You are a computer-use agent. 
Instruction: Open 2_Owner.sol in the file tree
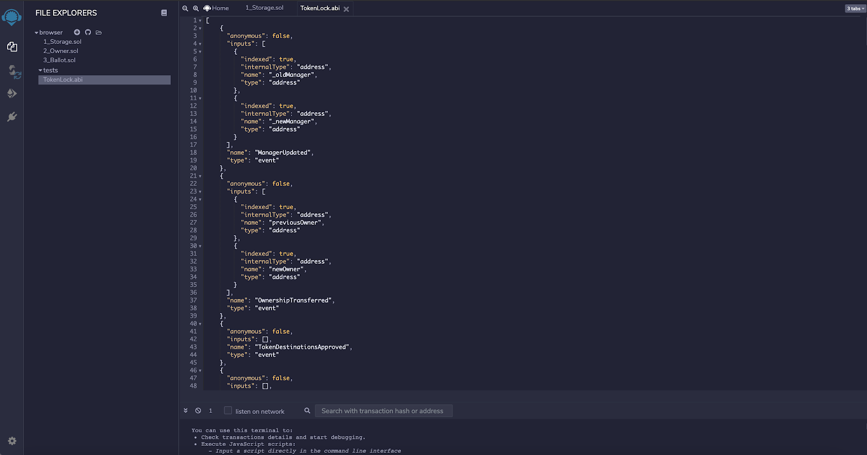61,51
